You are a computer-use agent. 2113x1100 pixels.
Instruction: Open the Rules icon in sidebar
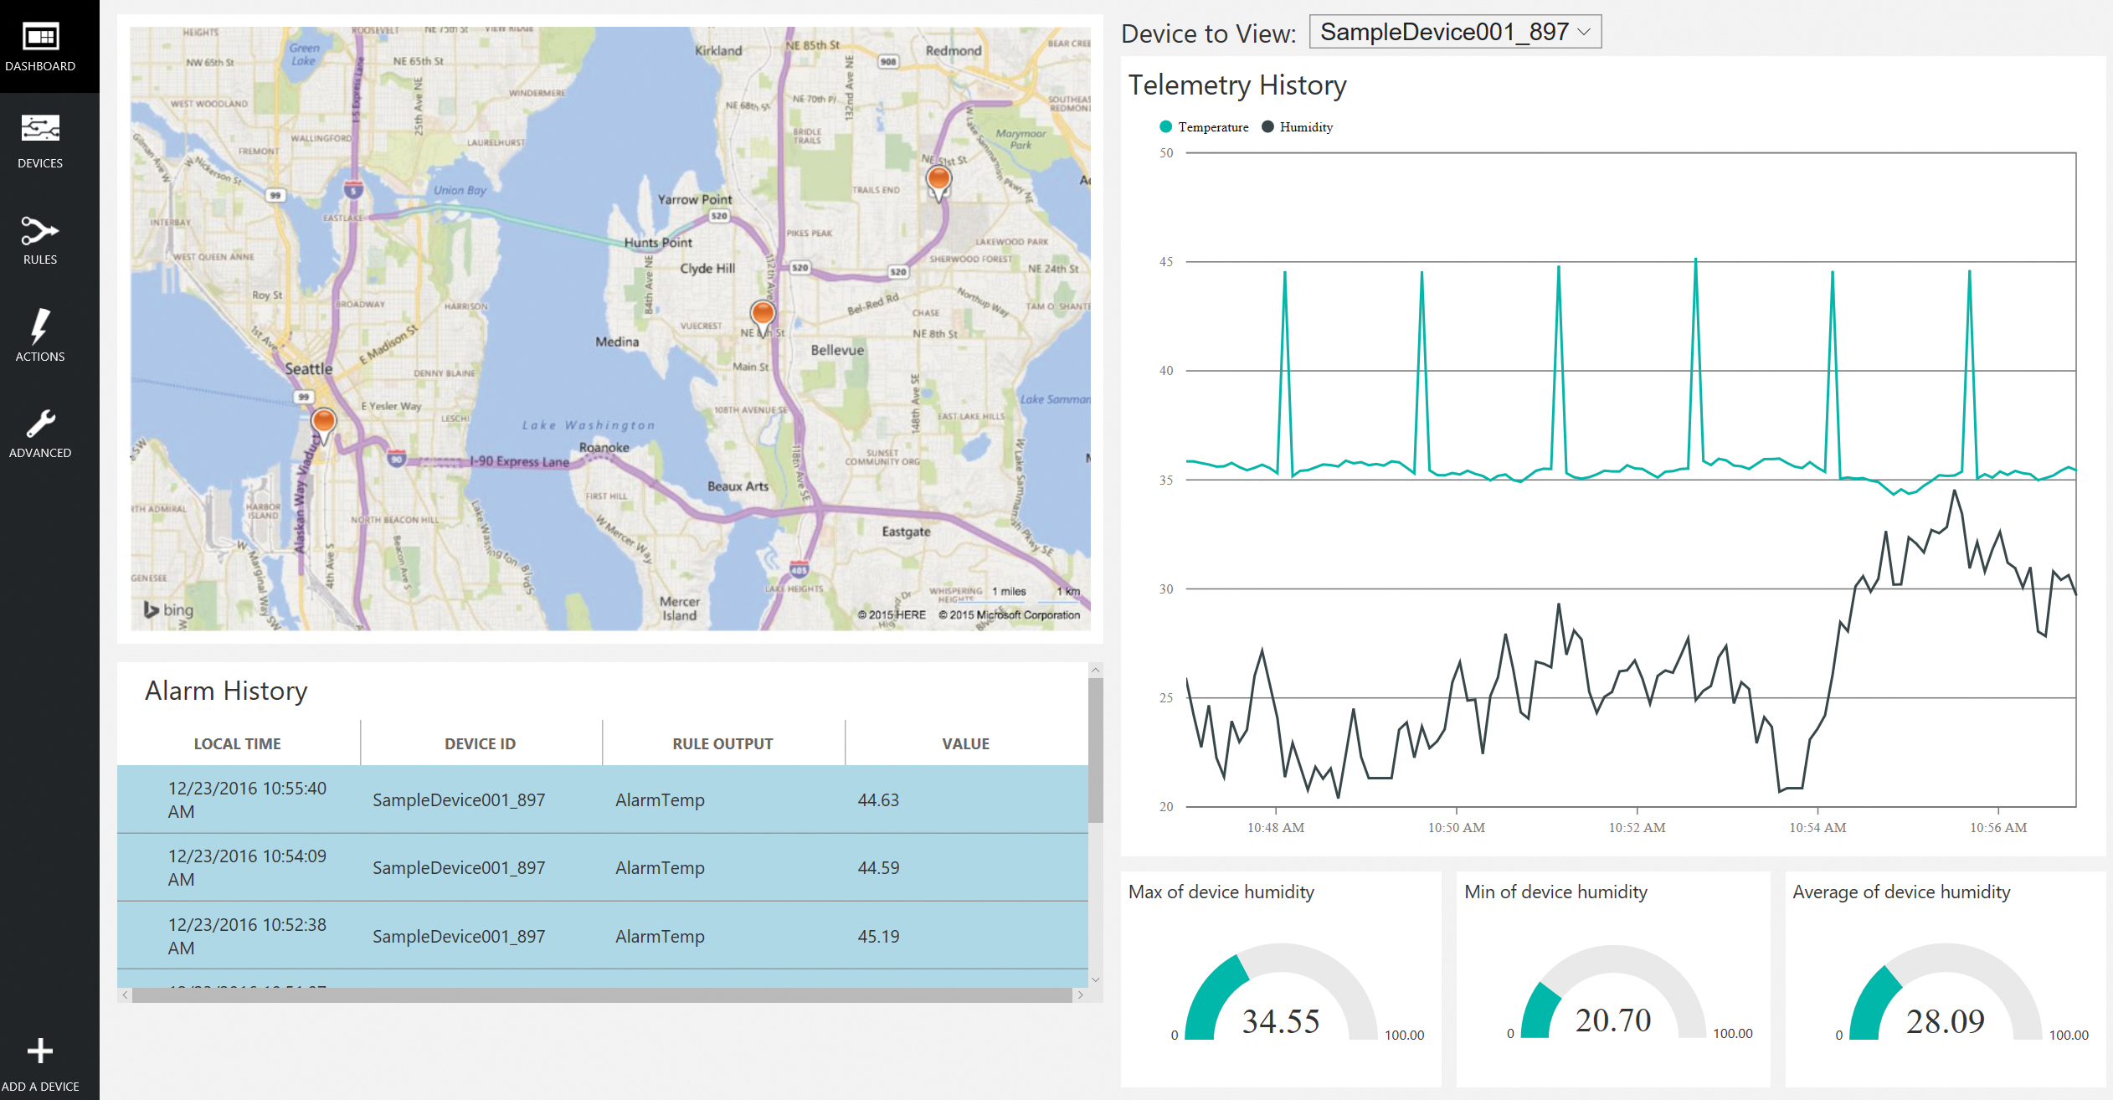(x=40, y=230)
